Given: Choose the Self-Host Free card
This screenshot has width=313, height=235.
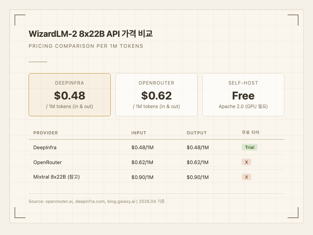Looking at the screenshot, I should coord(243,95).
